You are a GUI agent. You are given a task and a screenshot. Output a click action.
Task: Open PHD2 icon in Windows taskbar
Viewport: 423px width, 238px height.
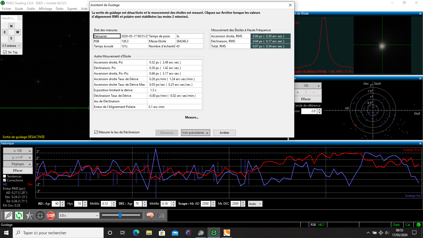(214, 233)
